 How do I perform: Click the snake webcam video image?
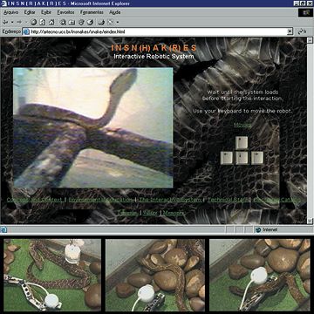click(93, 128)
